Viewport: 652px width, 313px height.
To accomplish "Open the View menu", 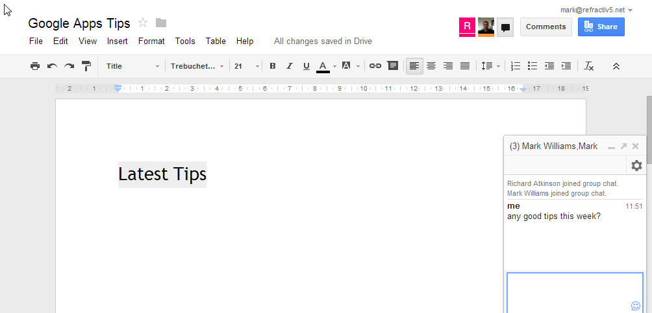I will click(88, 41).
